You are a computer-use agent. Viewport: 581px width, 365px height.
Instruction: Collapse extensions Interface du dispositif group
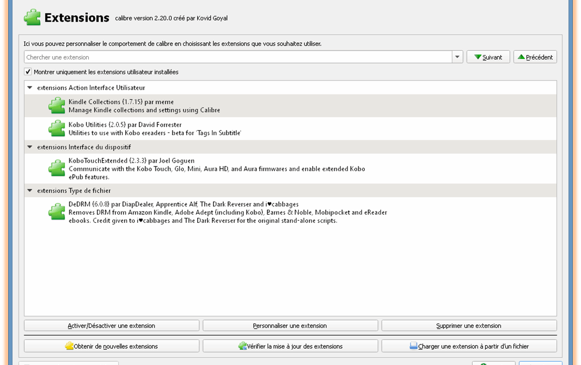pos(30,147)
